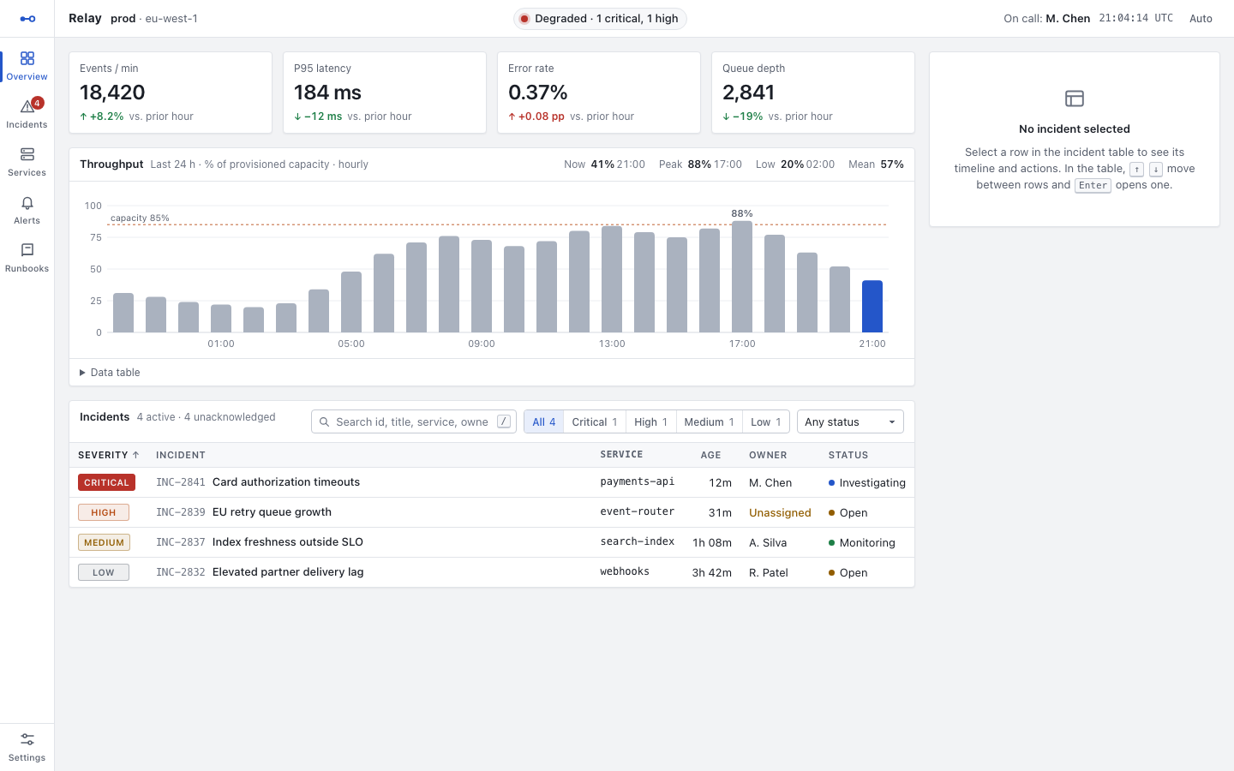Filter incidents by High severity
The height and width of the screenshot is (771, 1234).
650,421
